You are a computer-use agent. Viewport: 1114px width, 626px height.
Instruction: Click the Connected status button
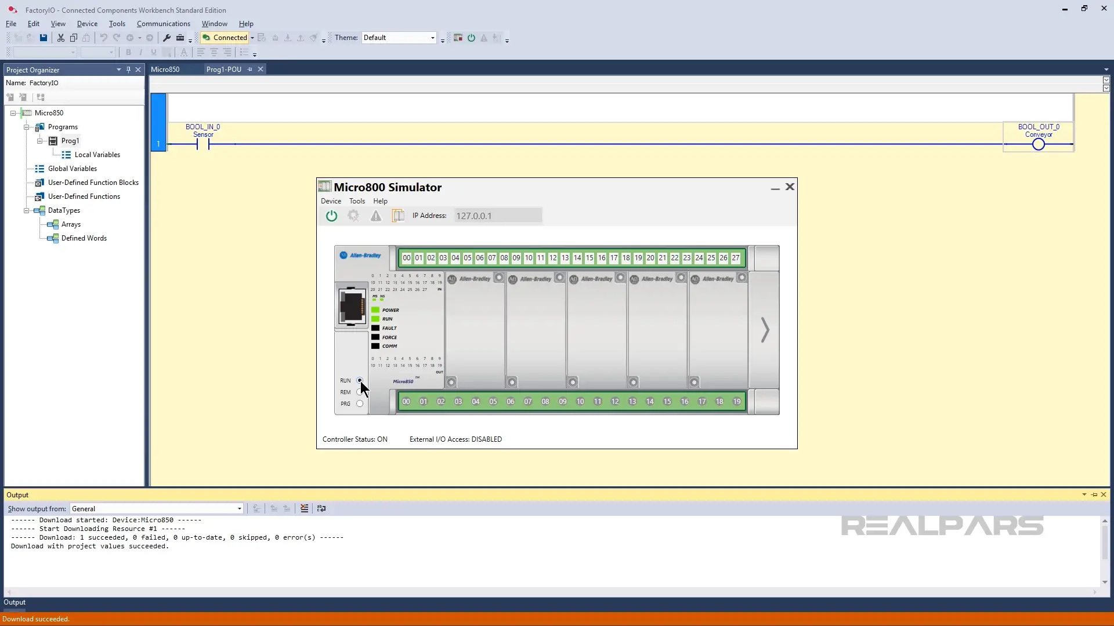pos(225,38)
